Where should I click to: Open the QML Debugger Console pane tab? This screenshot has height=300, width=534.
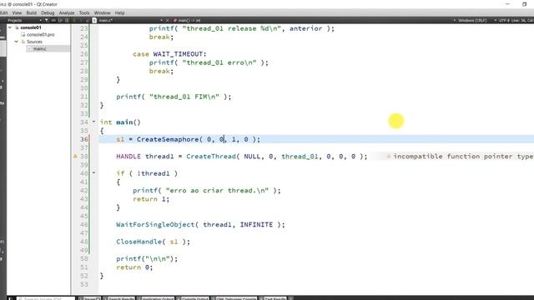coord(234,298)
